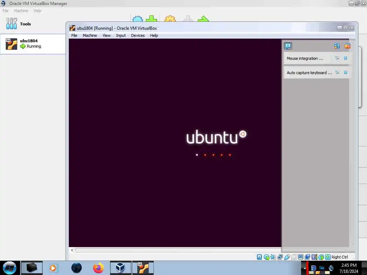Click the ubu1804 VM taskbar button
Image resolution: width=367 pixels, height=275 pixels.
click(x=143, y=268)
